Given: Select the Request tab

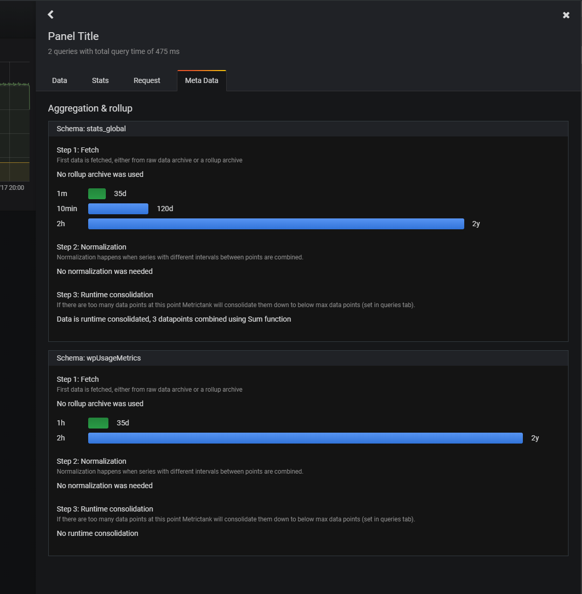Looking at the screenshot, I should tap(147, 80).
